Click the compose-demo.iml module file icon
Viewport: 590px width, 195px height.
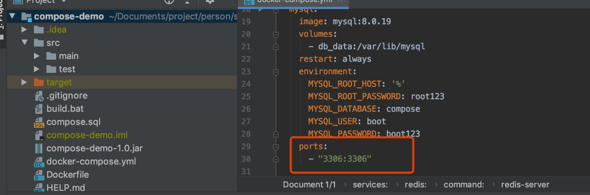(x=39, y=136)
